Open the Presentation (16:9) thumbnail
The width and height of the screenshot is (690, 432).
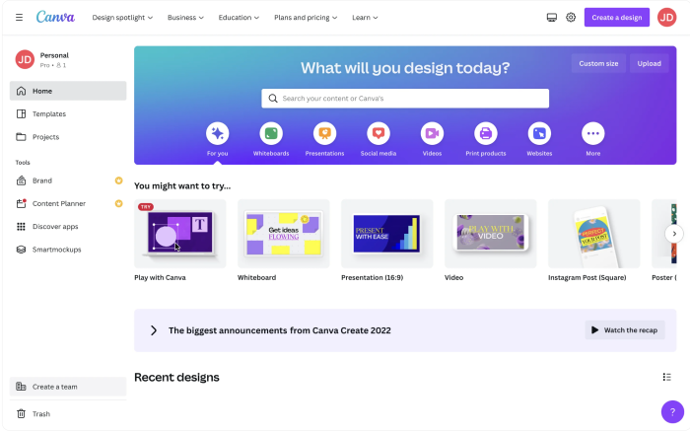386,234
